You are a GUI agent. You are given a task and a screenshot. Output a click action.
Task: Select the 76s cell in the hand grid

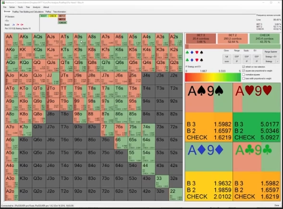click(x=121, y=130)
